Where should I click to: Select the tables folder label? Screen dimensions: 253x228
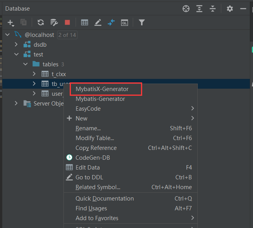[51, 64]
